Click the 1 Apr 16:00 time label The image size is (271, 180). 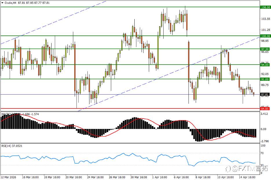160,177
